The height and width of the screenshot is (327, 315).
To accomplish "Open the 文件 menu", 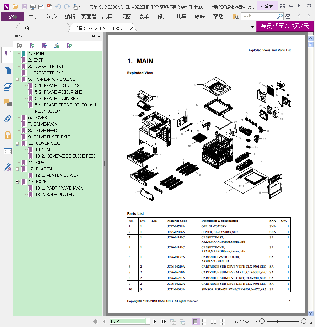I will (12, 16).
